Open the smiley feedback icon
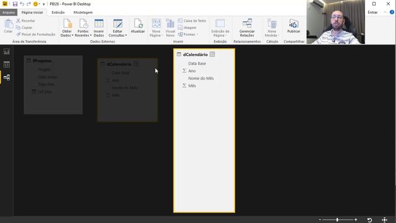This screenshot has height=223, width=396. (x=35, y=4)
